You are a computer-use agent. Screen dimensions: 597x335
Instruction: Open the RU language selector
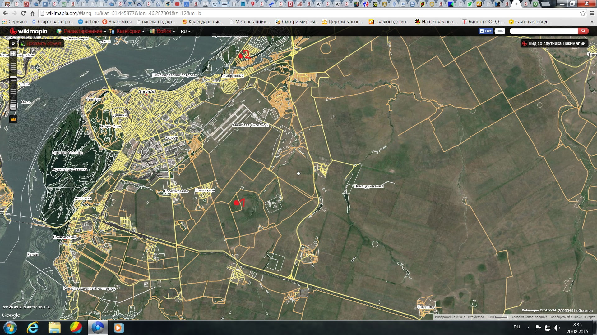pos(185,31)
